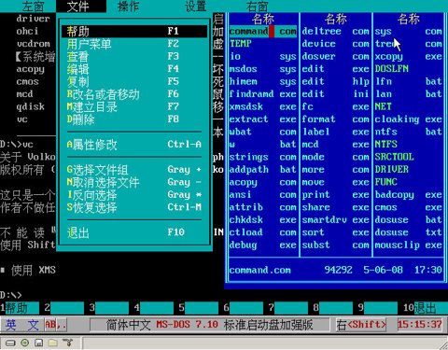Select 复制 F5 menu entry
Viewport: 448px width, 350px height.
coord(134,81)
